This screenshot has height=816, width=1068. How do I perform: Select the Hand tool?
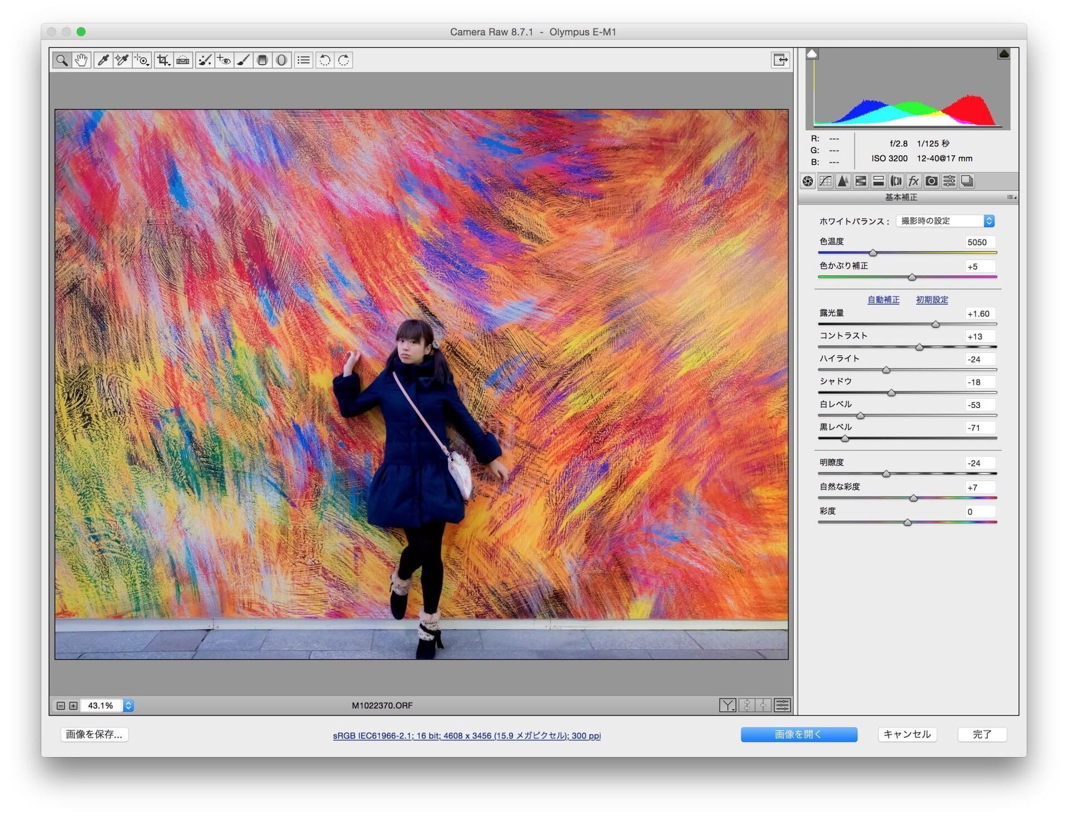click(81, 60)
